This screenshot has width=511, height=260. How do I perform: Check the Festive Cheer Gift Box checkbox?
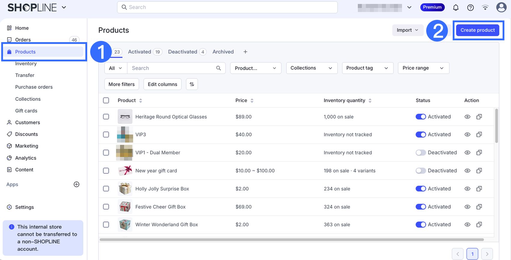[106, 207]
